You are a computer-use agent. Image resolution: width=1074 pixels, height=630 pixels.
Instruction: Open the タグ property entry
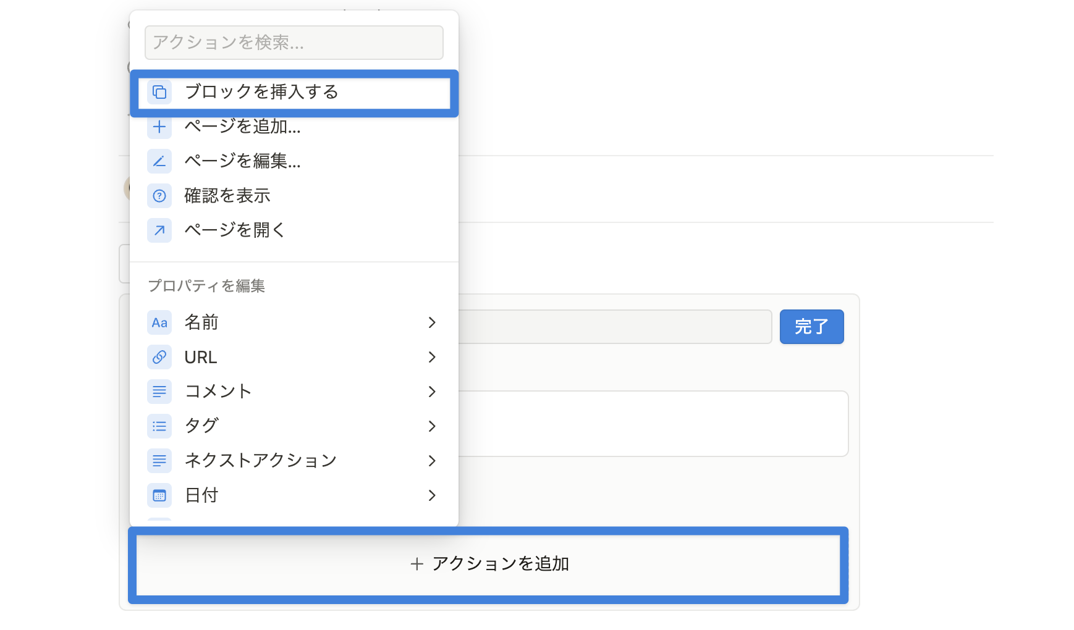[294, 426]
